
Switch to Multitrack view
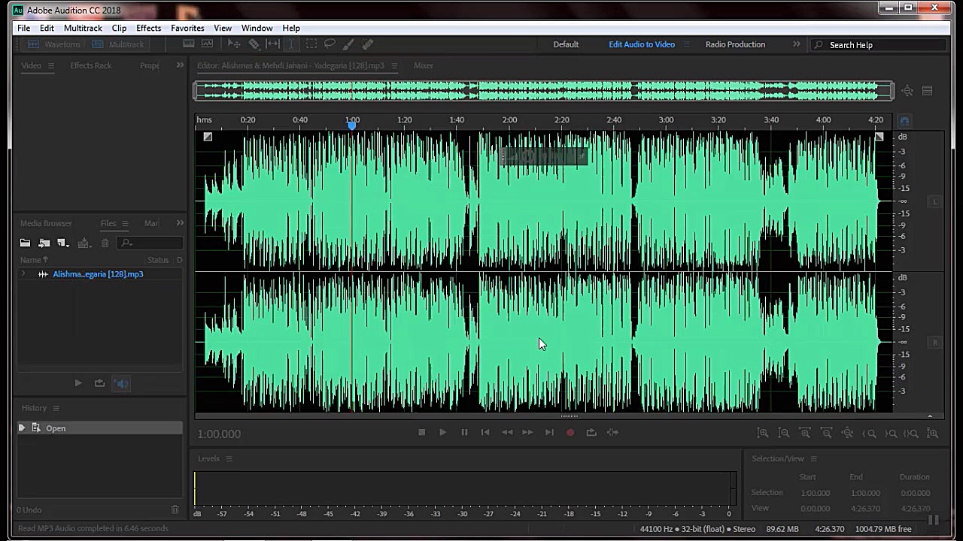[x=118, y=44]
